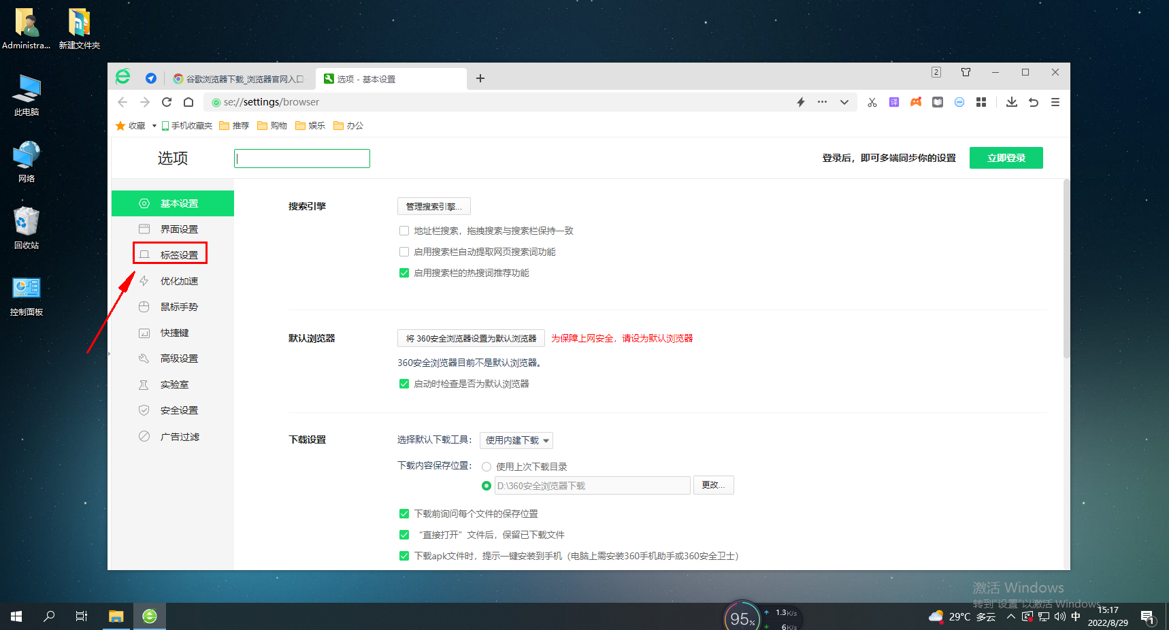Open 高级设置 in sidebar
Screen dimensions: 1169x630
coord(173,359)
